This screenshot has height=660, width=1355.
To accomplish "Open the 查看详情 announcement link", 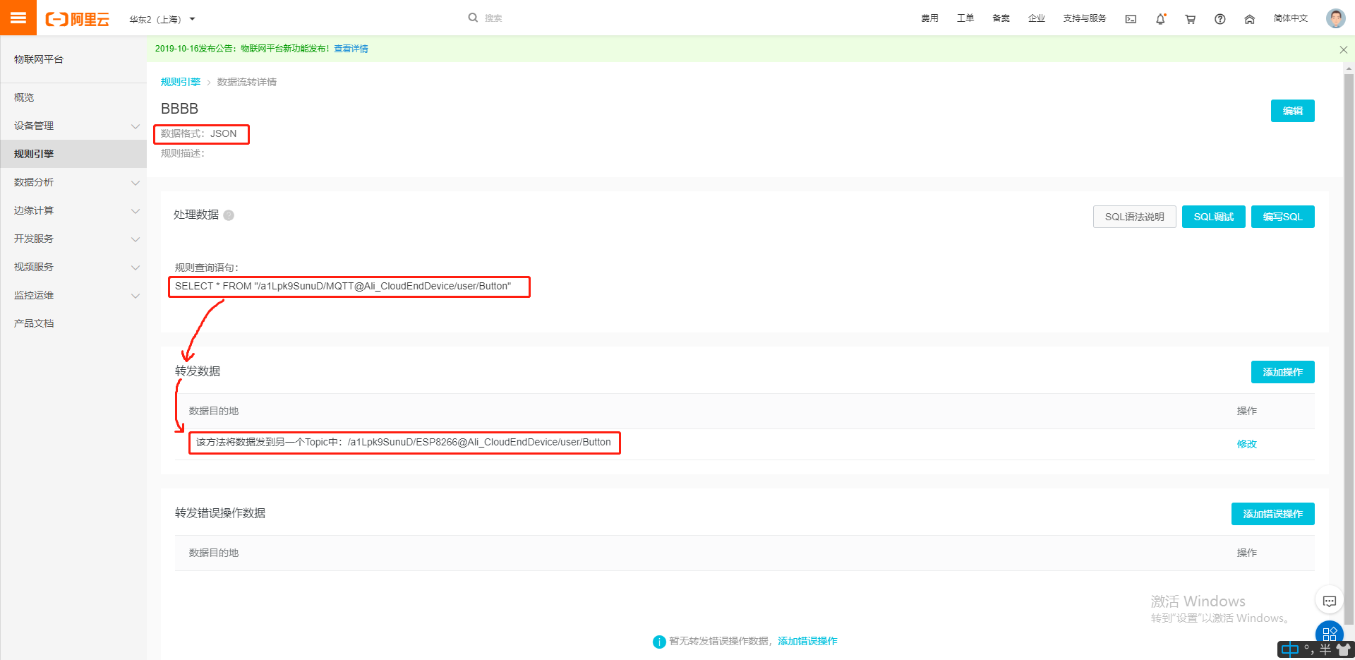I will click(351, 49).
